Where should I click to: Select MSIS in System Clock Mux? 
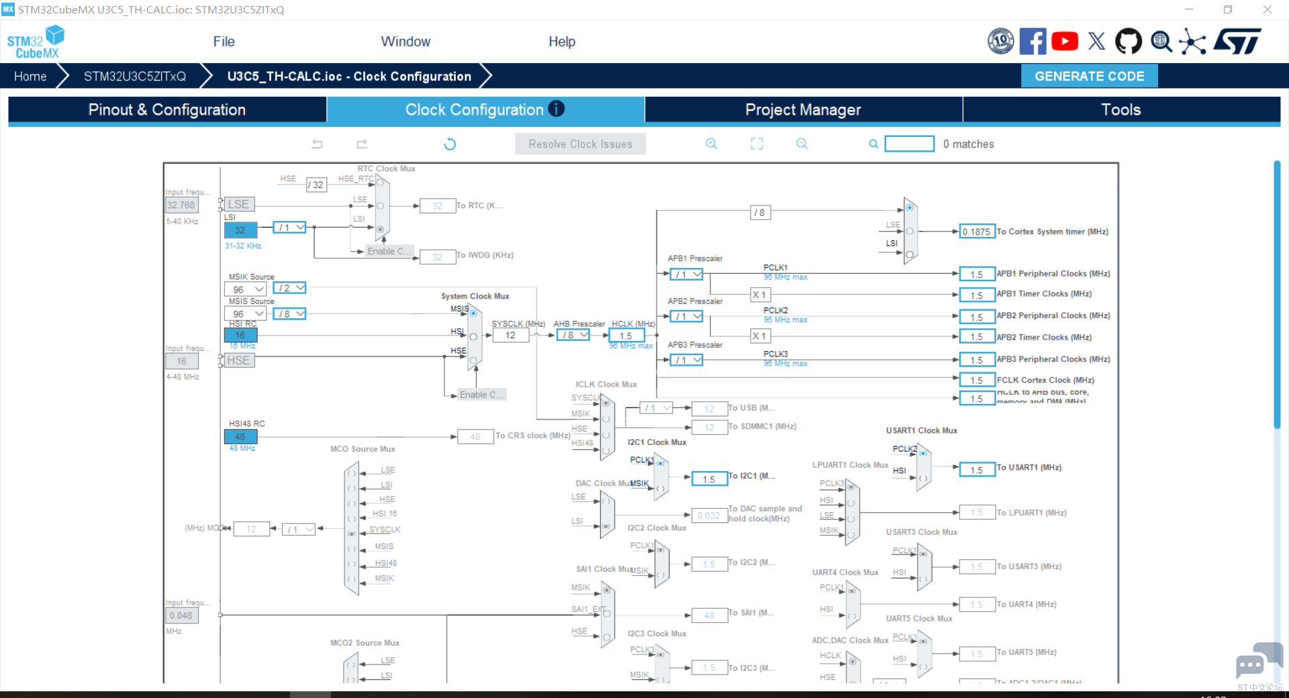(473, 313)
